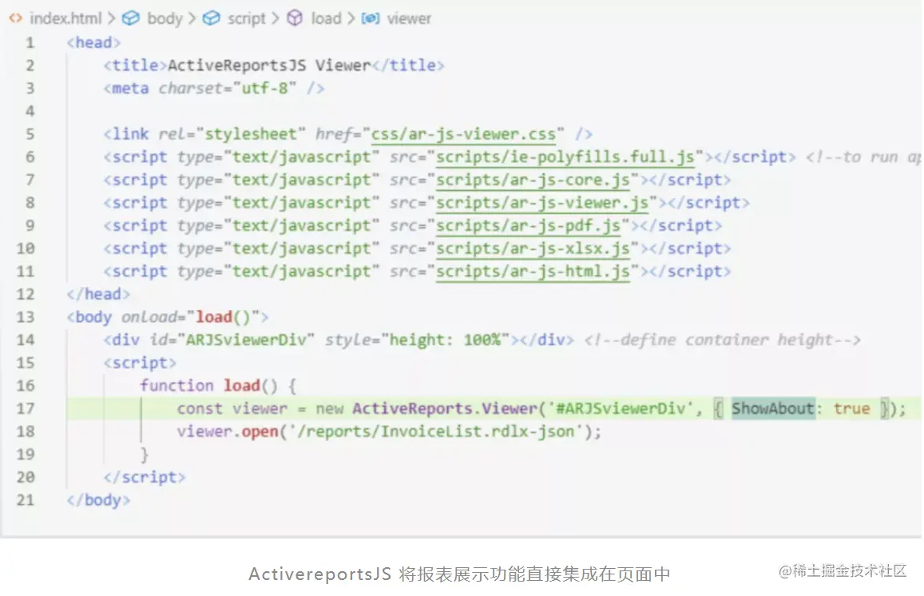Click the 'const viewer' declaration
The width and height of the screenshot is (924, 596).
click(232, 408)
